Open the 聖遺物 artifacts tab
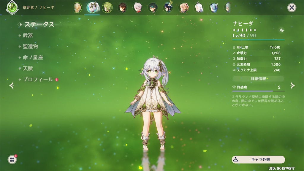Viewport: 304px width, 171px height. (30, 47)
